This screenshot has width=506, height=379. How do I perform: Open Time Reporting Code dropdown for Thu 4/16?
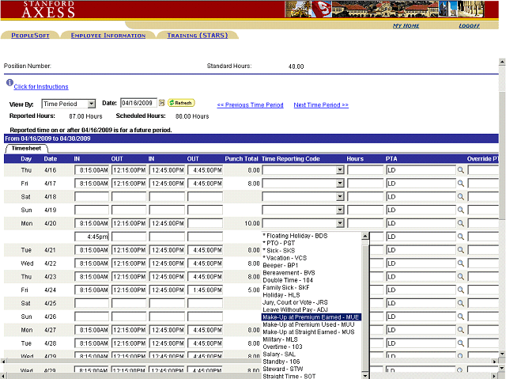coord(340,170)
